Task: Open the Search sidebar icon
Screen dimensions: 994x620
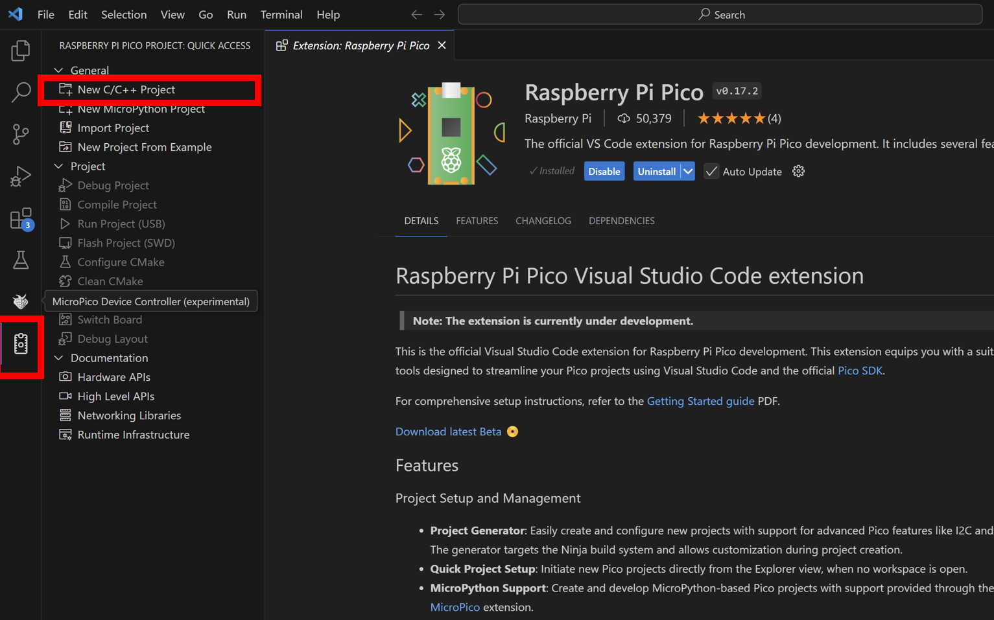Action: pos(20,93)
